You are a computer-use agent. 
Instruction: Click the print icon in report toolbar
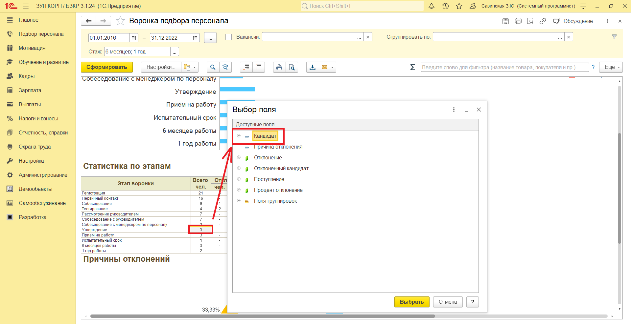[x=279, y=67]
